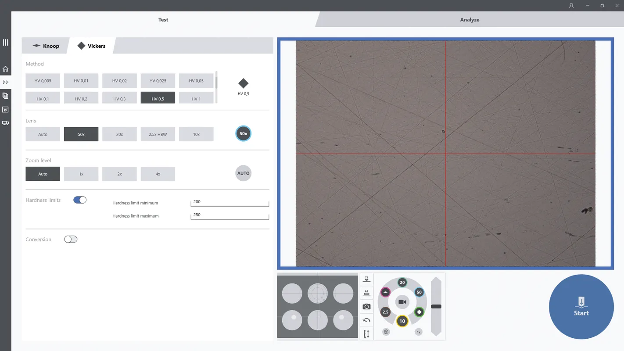Screen dimensions: 624x351
Task: Choose method HV 0,2
Action: tap(81, 97)
